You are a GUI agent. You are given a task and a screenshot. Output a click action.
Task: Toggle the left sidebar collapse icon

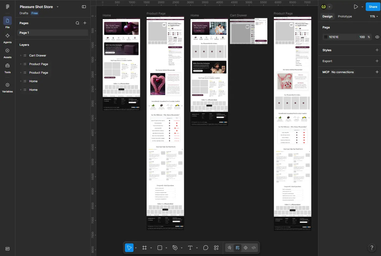tap(84, 7)
